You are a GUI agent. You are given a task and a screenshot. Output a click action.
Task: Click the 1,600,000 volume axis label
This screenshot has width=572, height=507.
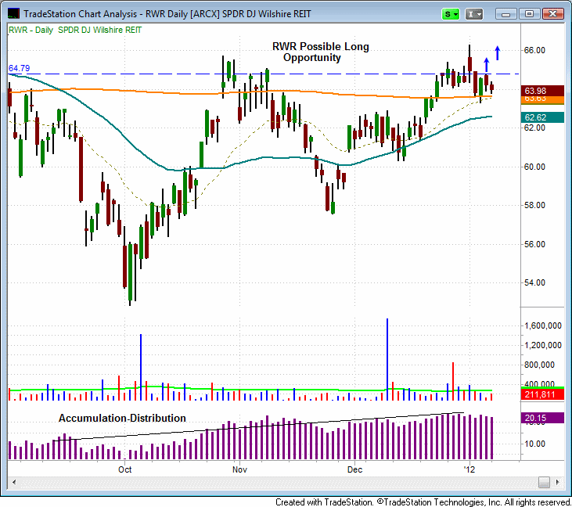543,325
